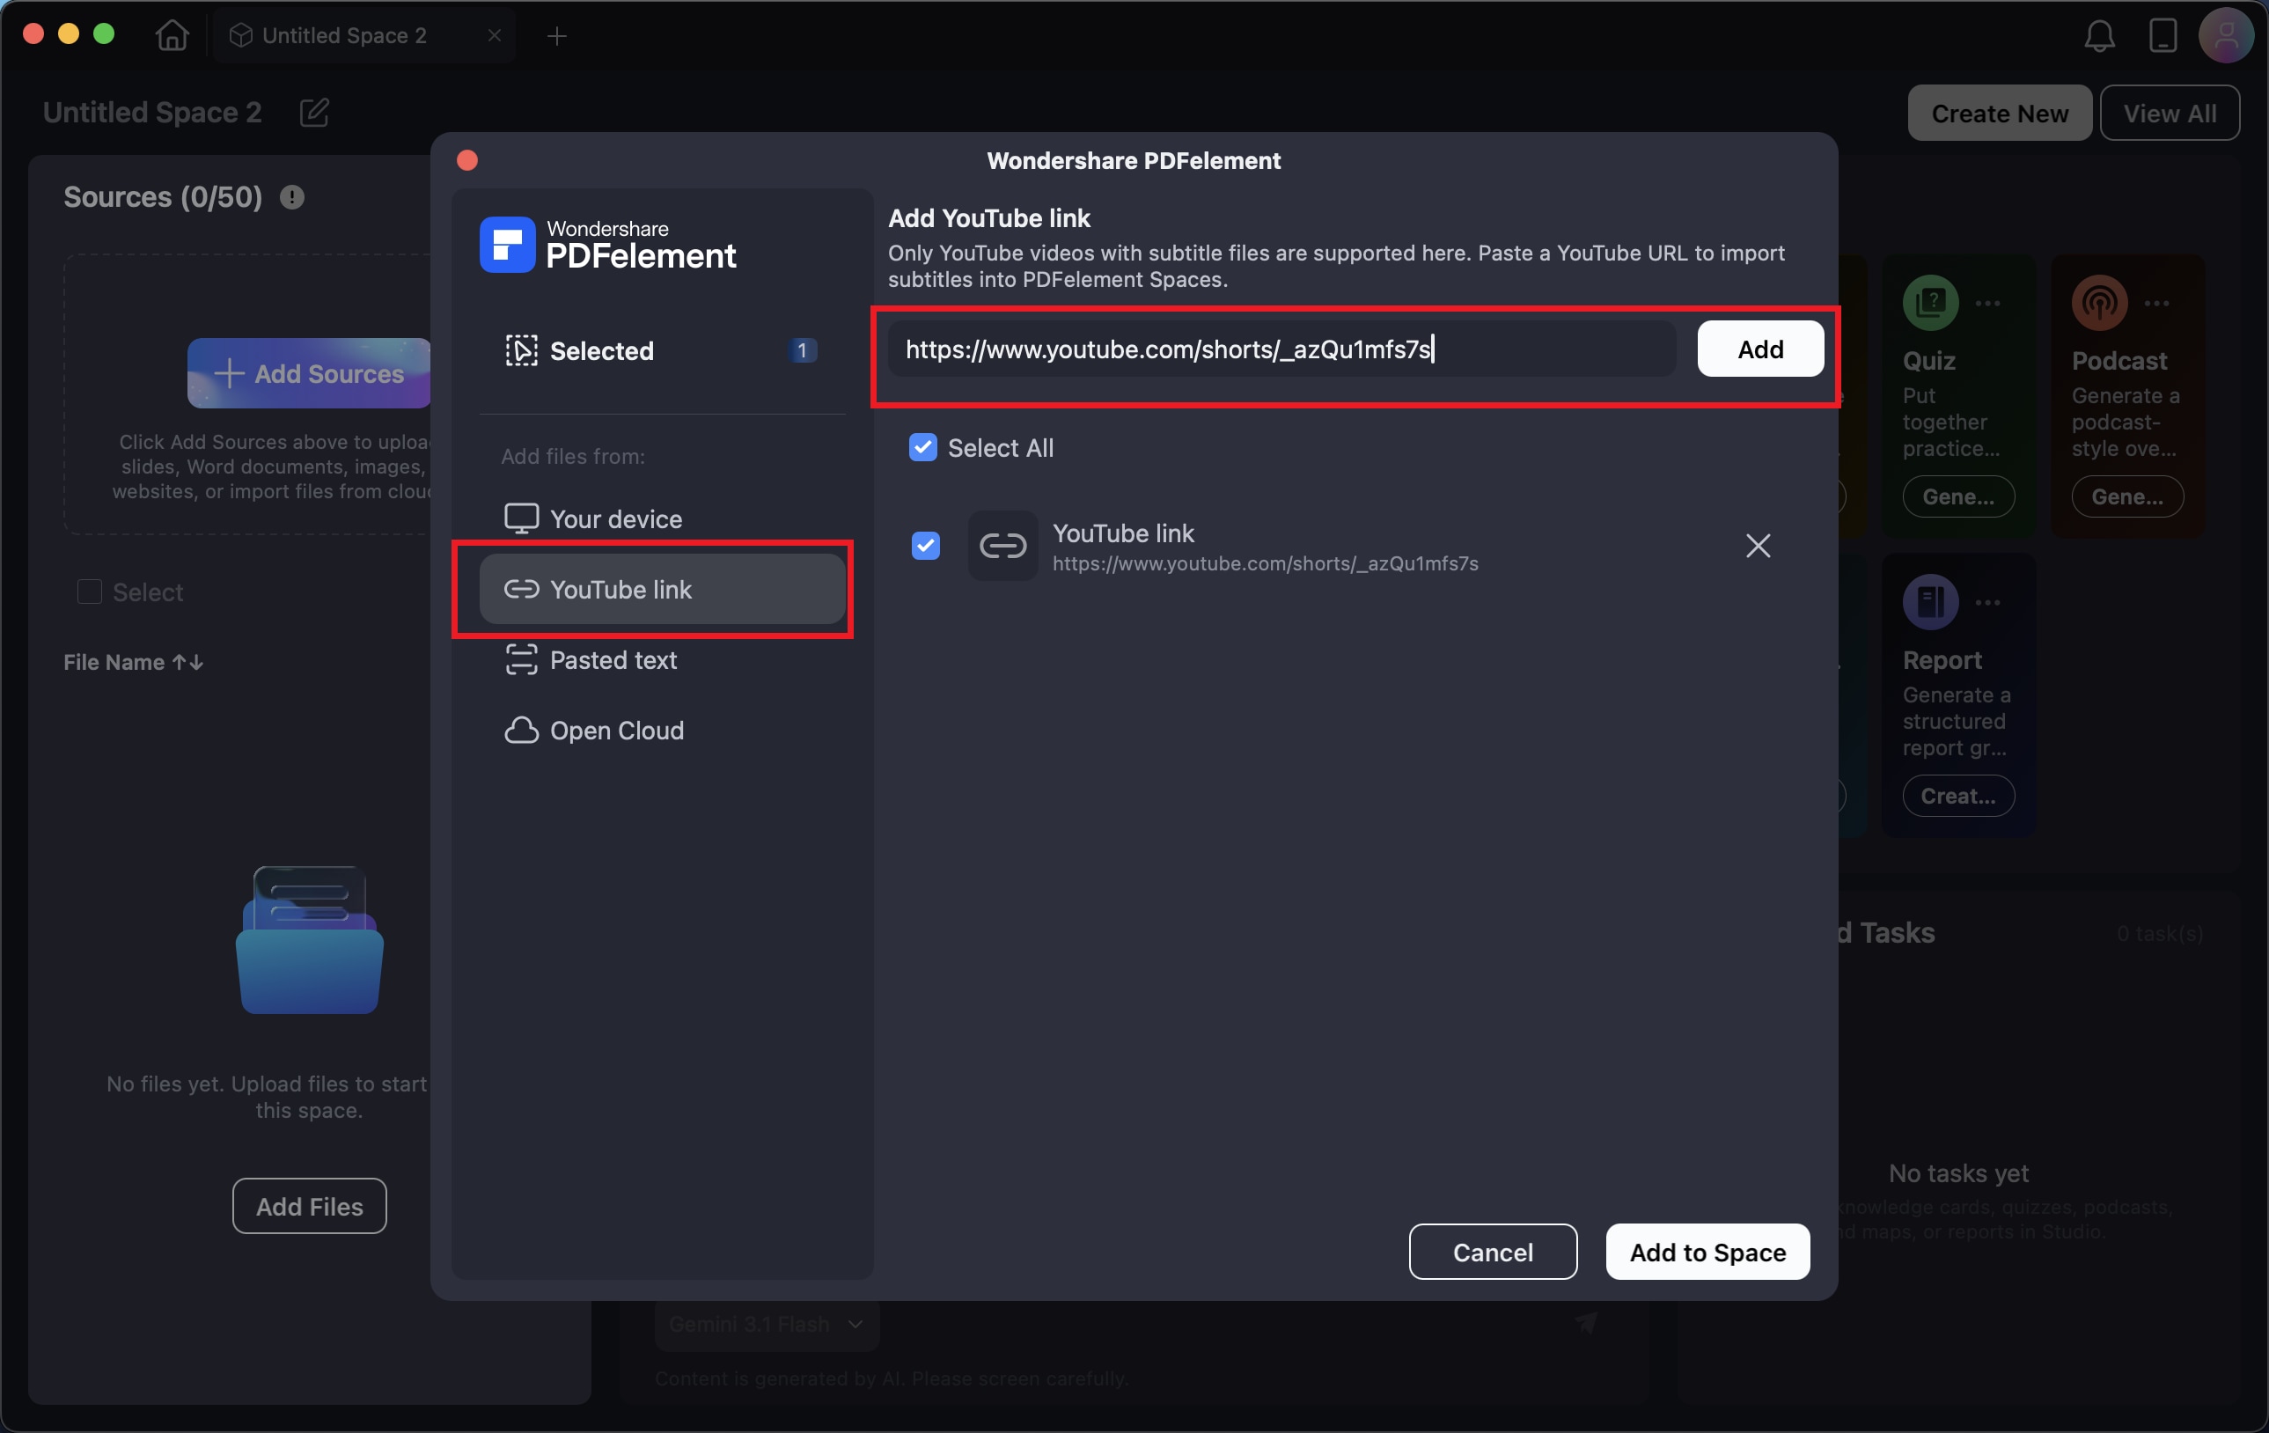Click the 'Sources (0/50)' heading
This screenshot has width=2269, height=1433.
tap(163, 197)
